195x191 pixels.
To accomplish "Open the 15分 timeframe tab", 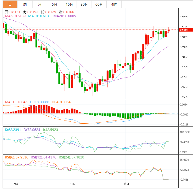I will 70,4.
